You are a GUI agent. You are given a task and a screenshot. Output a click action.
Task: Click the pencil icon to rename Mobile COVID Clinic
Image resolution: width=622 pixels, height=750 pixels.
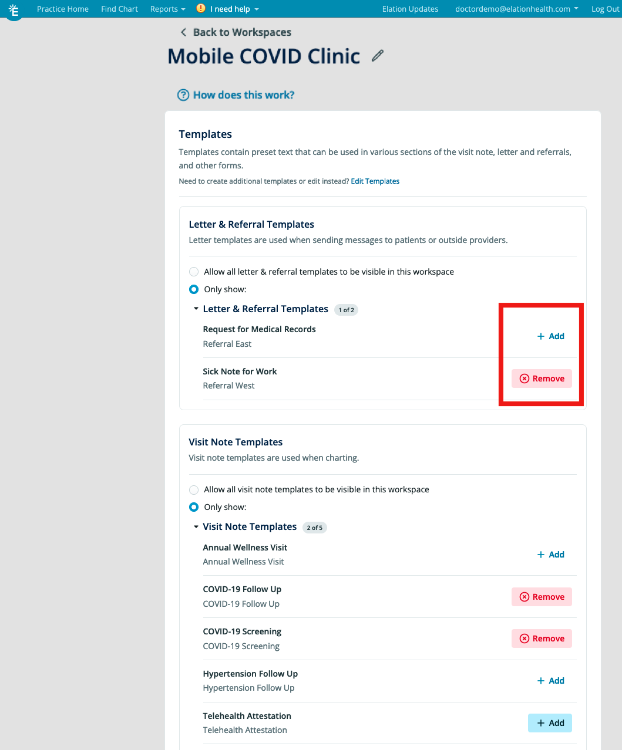point(377,55)
